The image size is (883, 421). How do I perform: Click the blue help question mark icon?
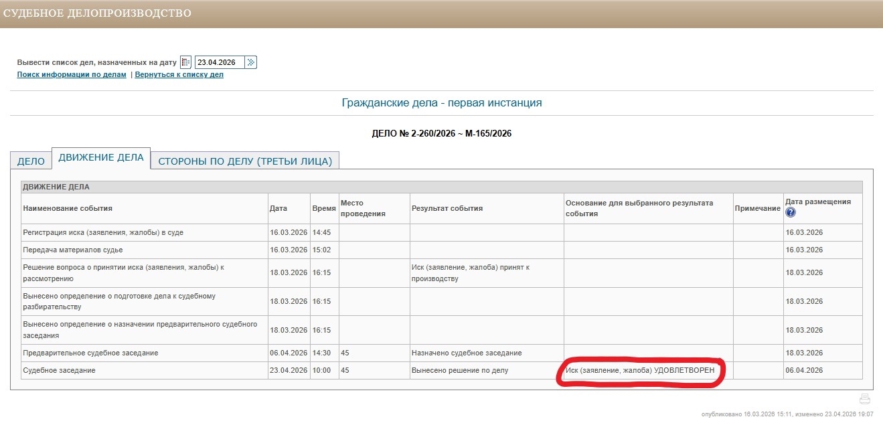coord(790,212)
